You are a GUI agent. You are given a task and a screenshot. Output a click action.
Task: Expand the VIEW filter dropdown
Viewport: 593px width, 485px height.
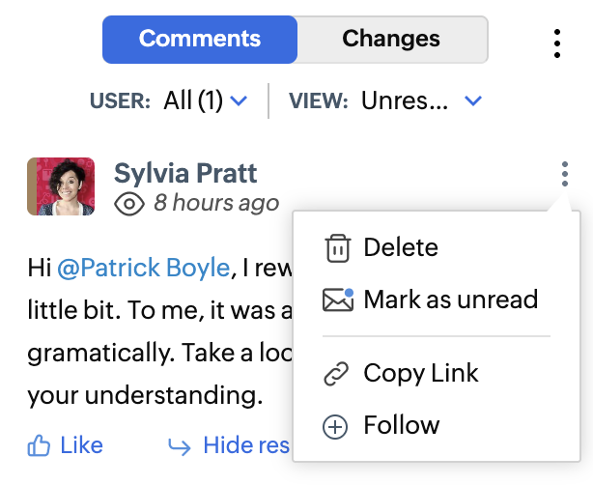click(x=472, y=100)
